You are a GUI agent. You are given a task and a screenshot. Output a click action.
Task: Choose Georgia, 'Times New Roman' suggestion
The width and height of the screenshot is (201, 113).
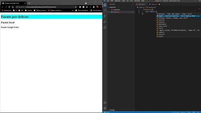179,14
